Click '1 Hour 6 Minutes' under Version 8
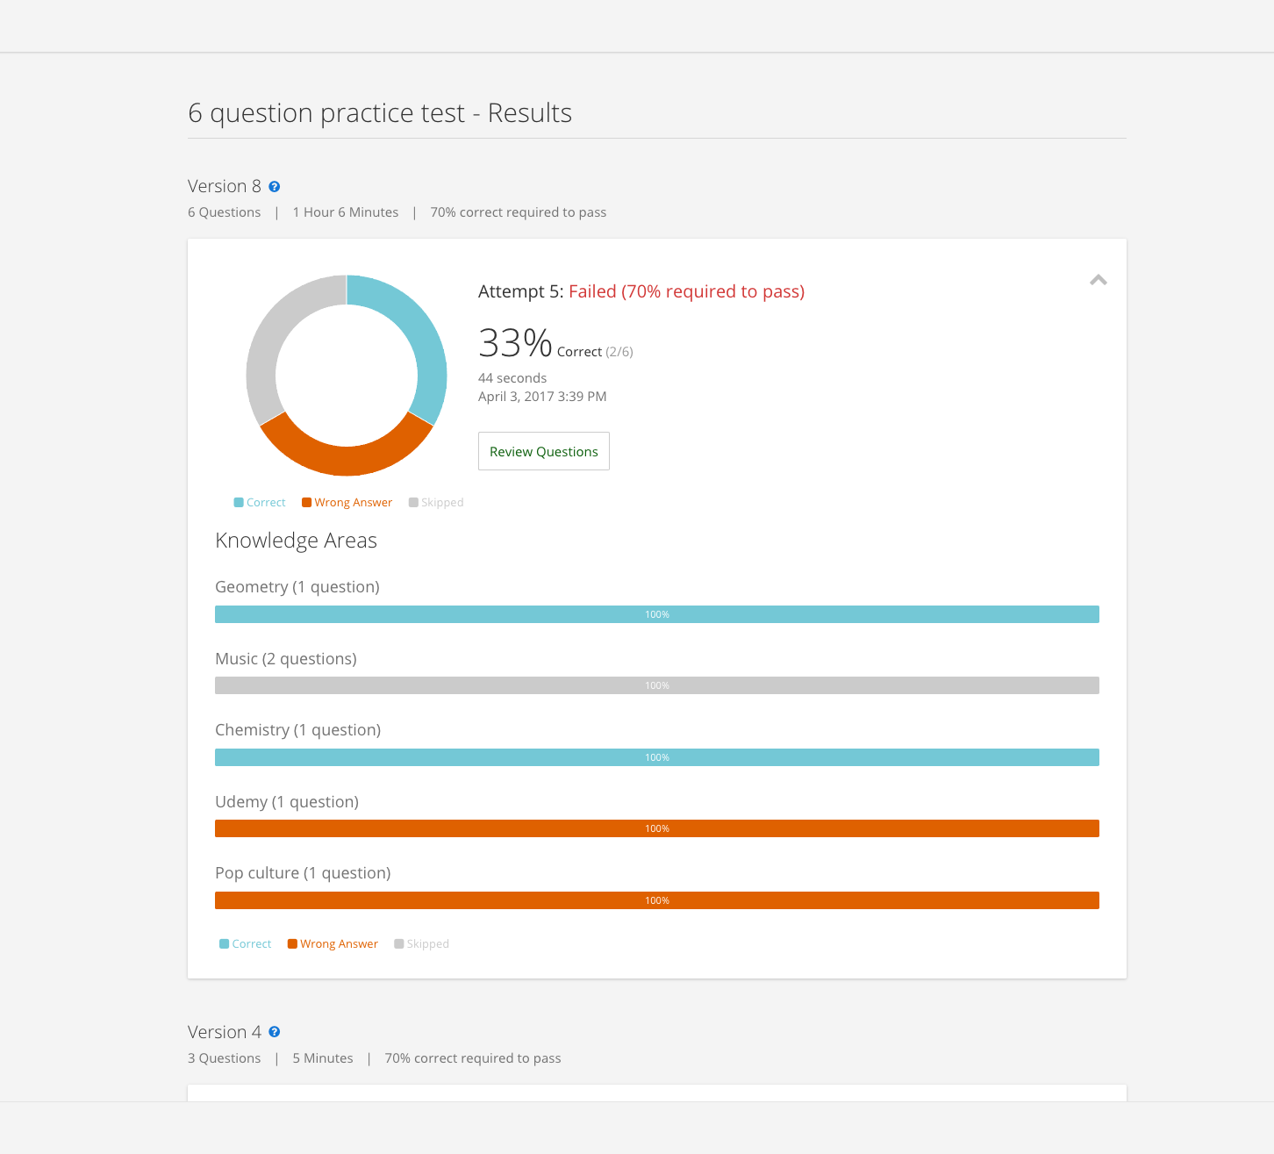The width and height of the screenshot is (1274, 1154). 346,212
